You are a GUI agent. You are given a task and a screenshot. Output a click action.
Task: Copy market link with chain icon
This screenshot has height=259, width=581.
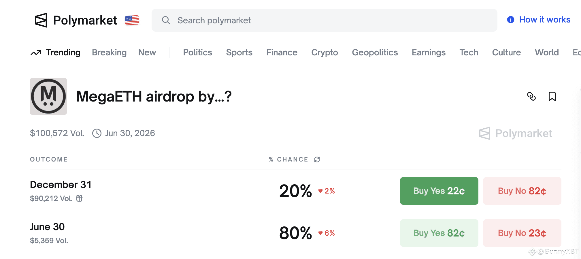pyautogui.click(x=531, y=96)
